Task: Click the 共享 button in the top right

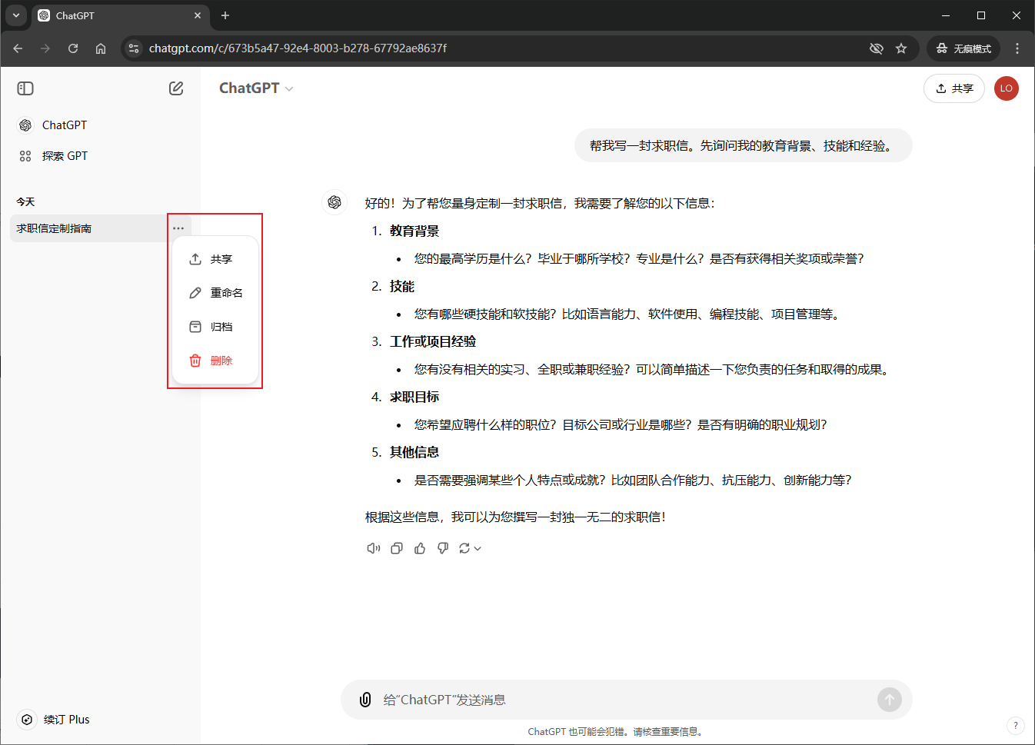Action: coord(953,88)
